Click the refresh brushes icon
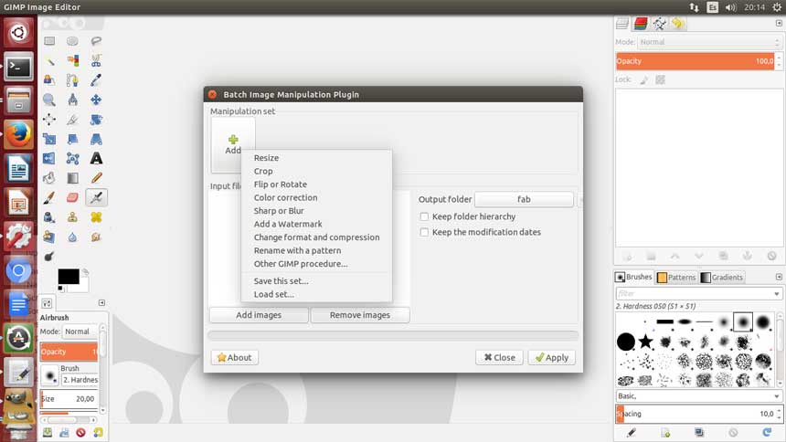 [x=767, y=432]
